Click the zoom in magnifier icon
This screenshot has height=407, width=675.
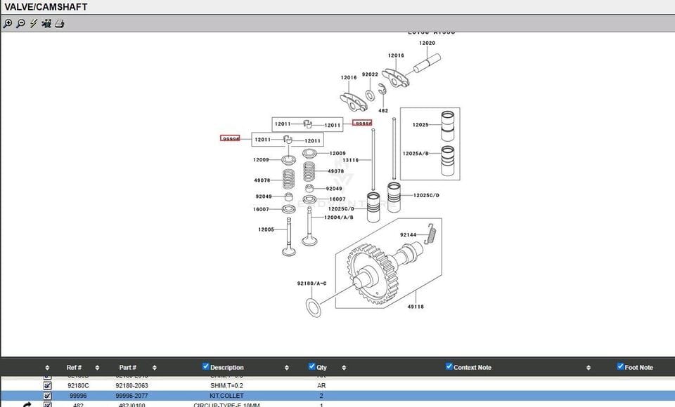click(8, 23)
